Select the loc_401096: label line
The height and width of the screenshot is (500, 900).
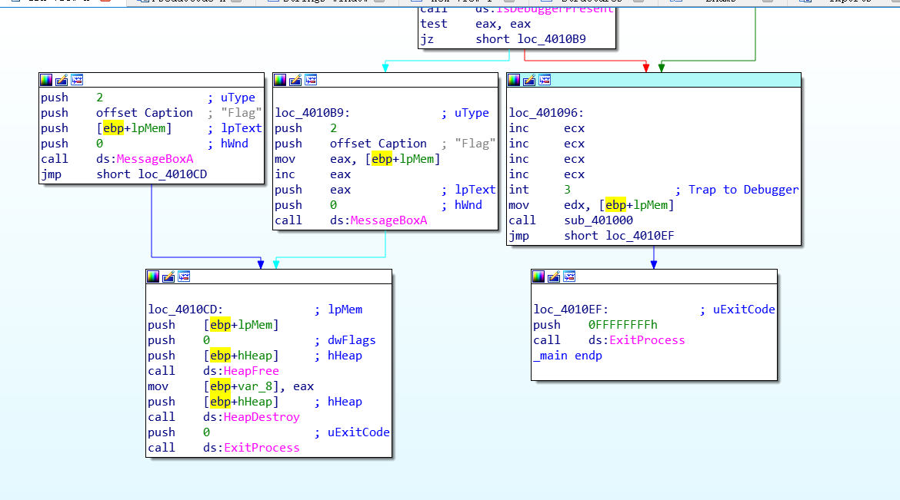(x=546, y=113)
